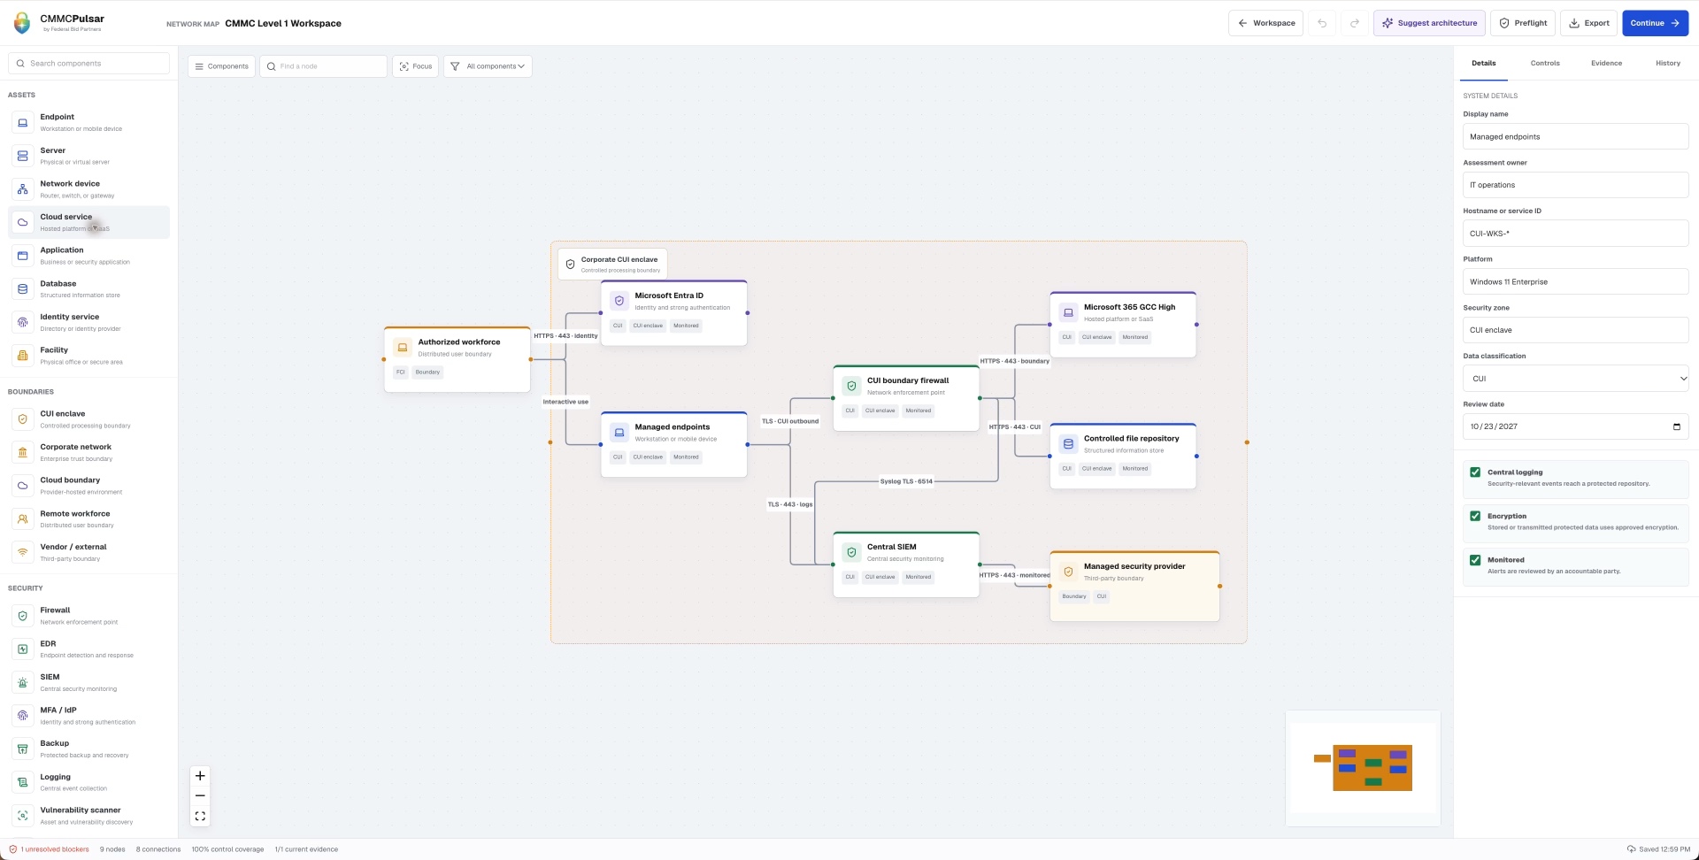This screenshot has width=1699, height=860.
Task: Select the CUI enclave shield icon
Action: click(23, 419)
